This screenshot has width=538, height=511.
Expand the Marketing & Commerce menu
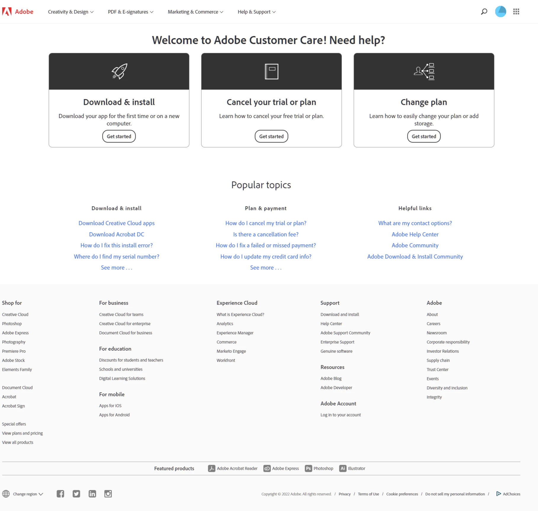195,12
